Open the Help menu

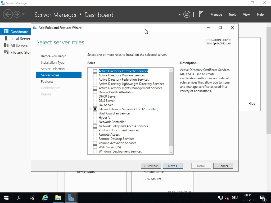click(260, 15)
